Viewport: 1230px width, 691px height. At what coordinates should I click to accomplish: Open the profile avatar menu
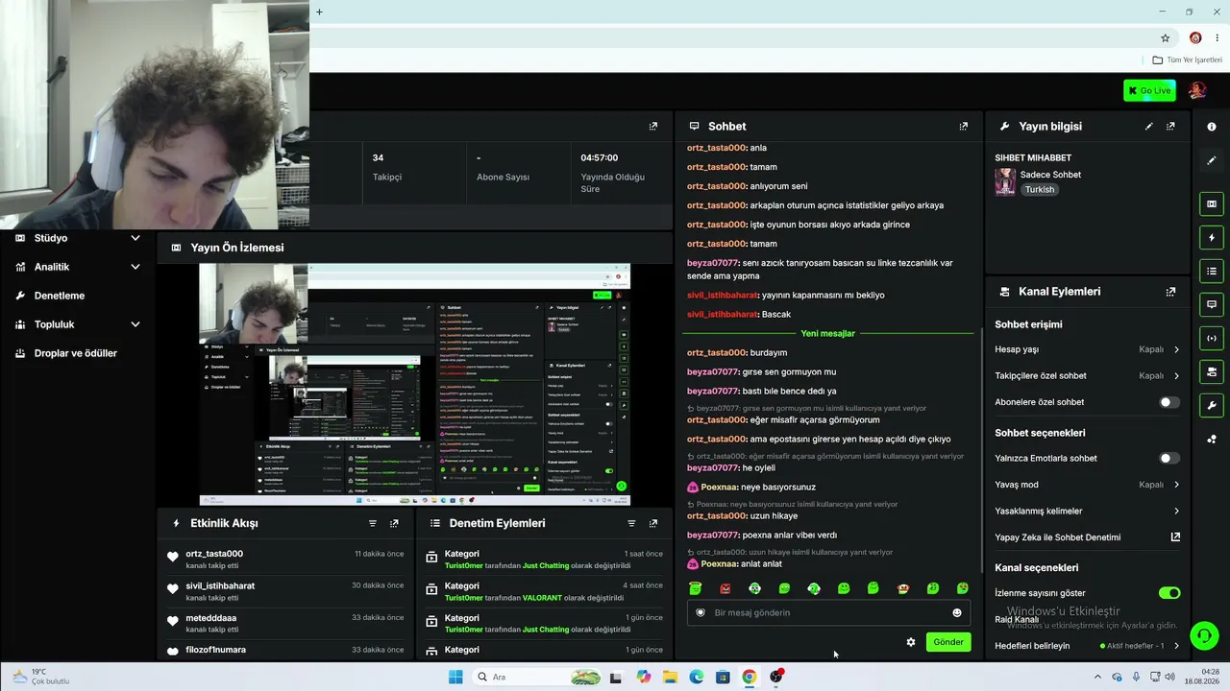click(x=1197, y=90)
